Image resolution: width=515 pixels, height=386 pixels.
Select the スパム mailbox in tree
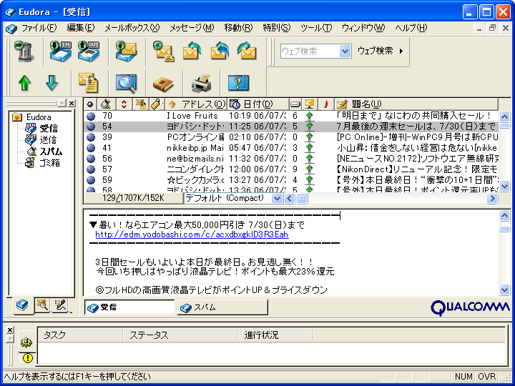51,152
